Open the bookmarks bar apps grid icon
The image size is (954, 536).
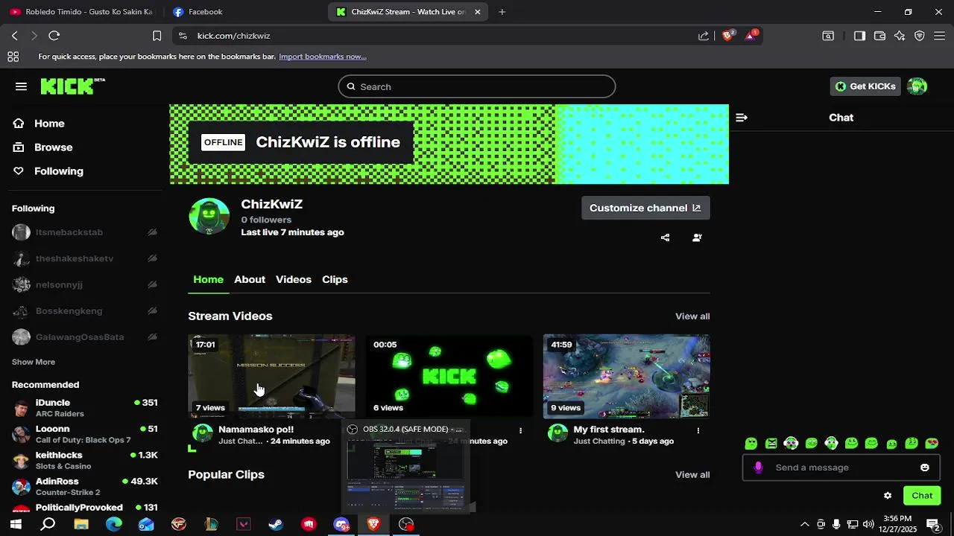click(13, 57)
